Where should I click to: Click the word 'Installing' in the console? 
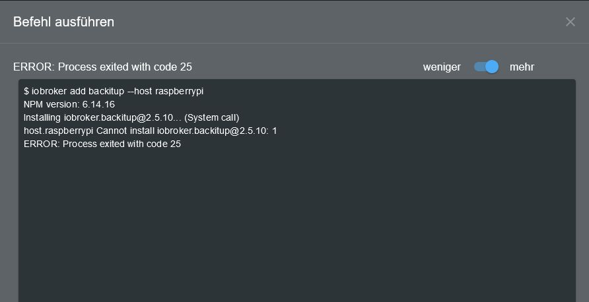(42, 117)
